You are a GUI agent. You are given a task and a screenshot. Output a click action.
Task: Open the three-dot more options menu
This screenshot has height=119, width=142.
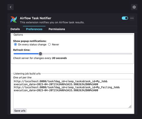click(x=132, y=18)
